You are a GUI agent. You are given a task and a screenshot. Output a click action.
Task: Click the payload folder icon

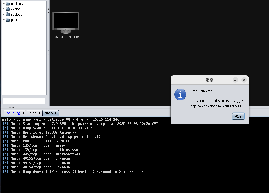[x=8, y=15]
